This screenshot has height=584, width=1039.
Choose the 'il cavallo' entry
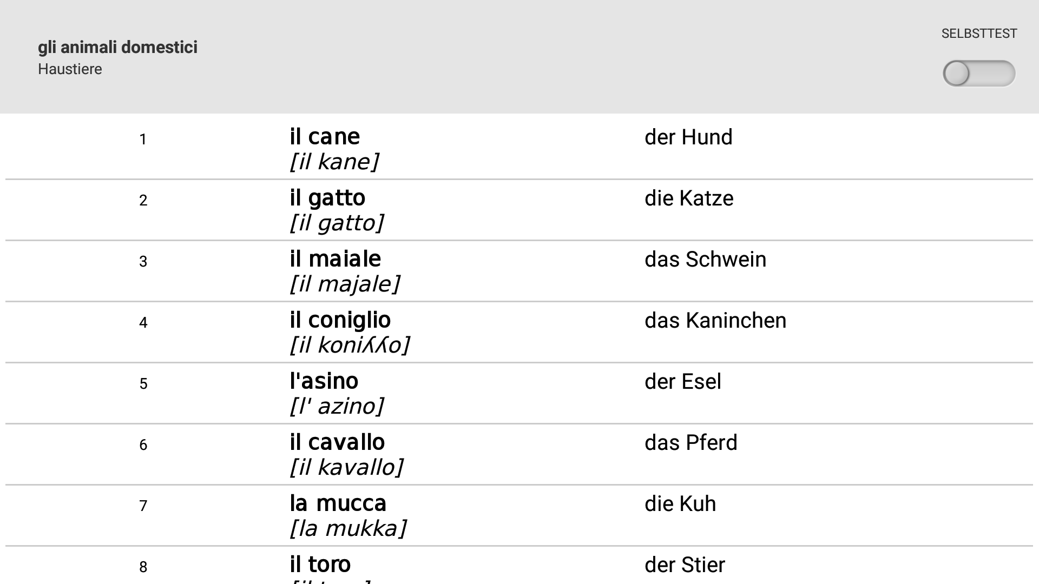(337, 442)
